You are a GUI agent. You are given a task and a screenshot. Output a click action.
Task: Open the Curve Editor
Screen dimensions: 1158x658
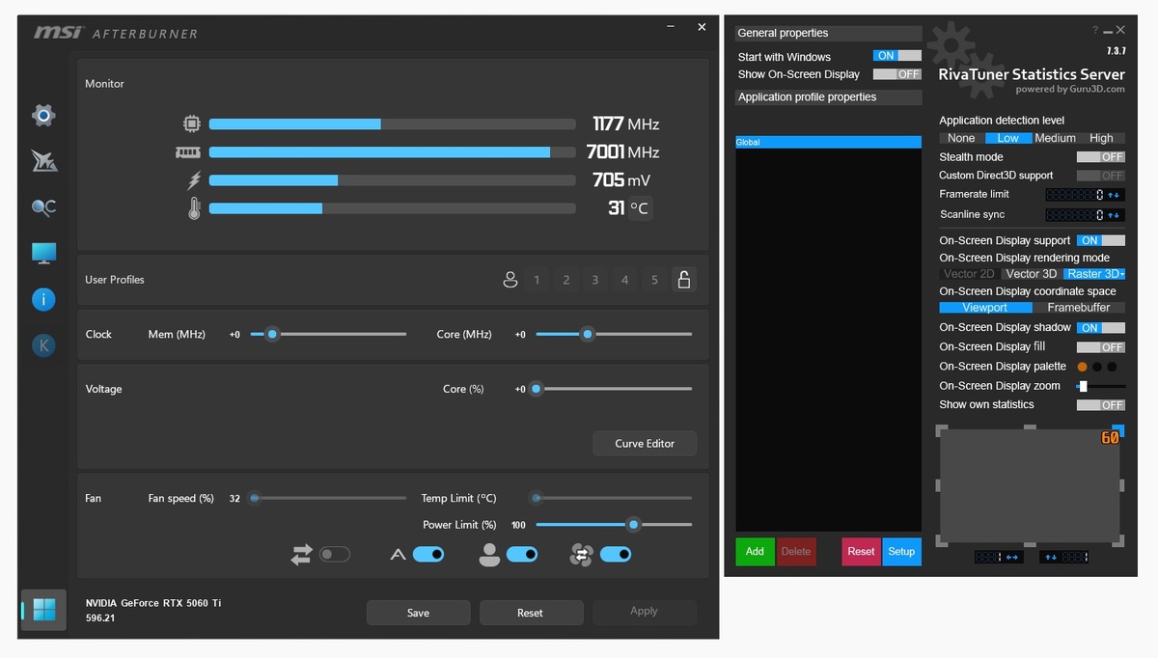pyautogui.click(x=645, y=443)
